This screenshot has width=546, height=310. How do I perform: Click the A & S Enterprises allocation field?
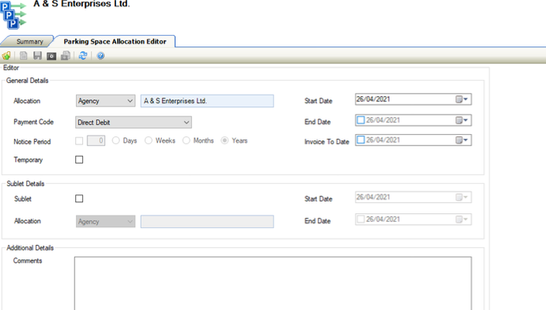point(207,101)
